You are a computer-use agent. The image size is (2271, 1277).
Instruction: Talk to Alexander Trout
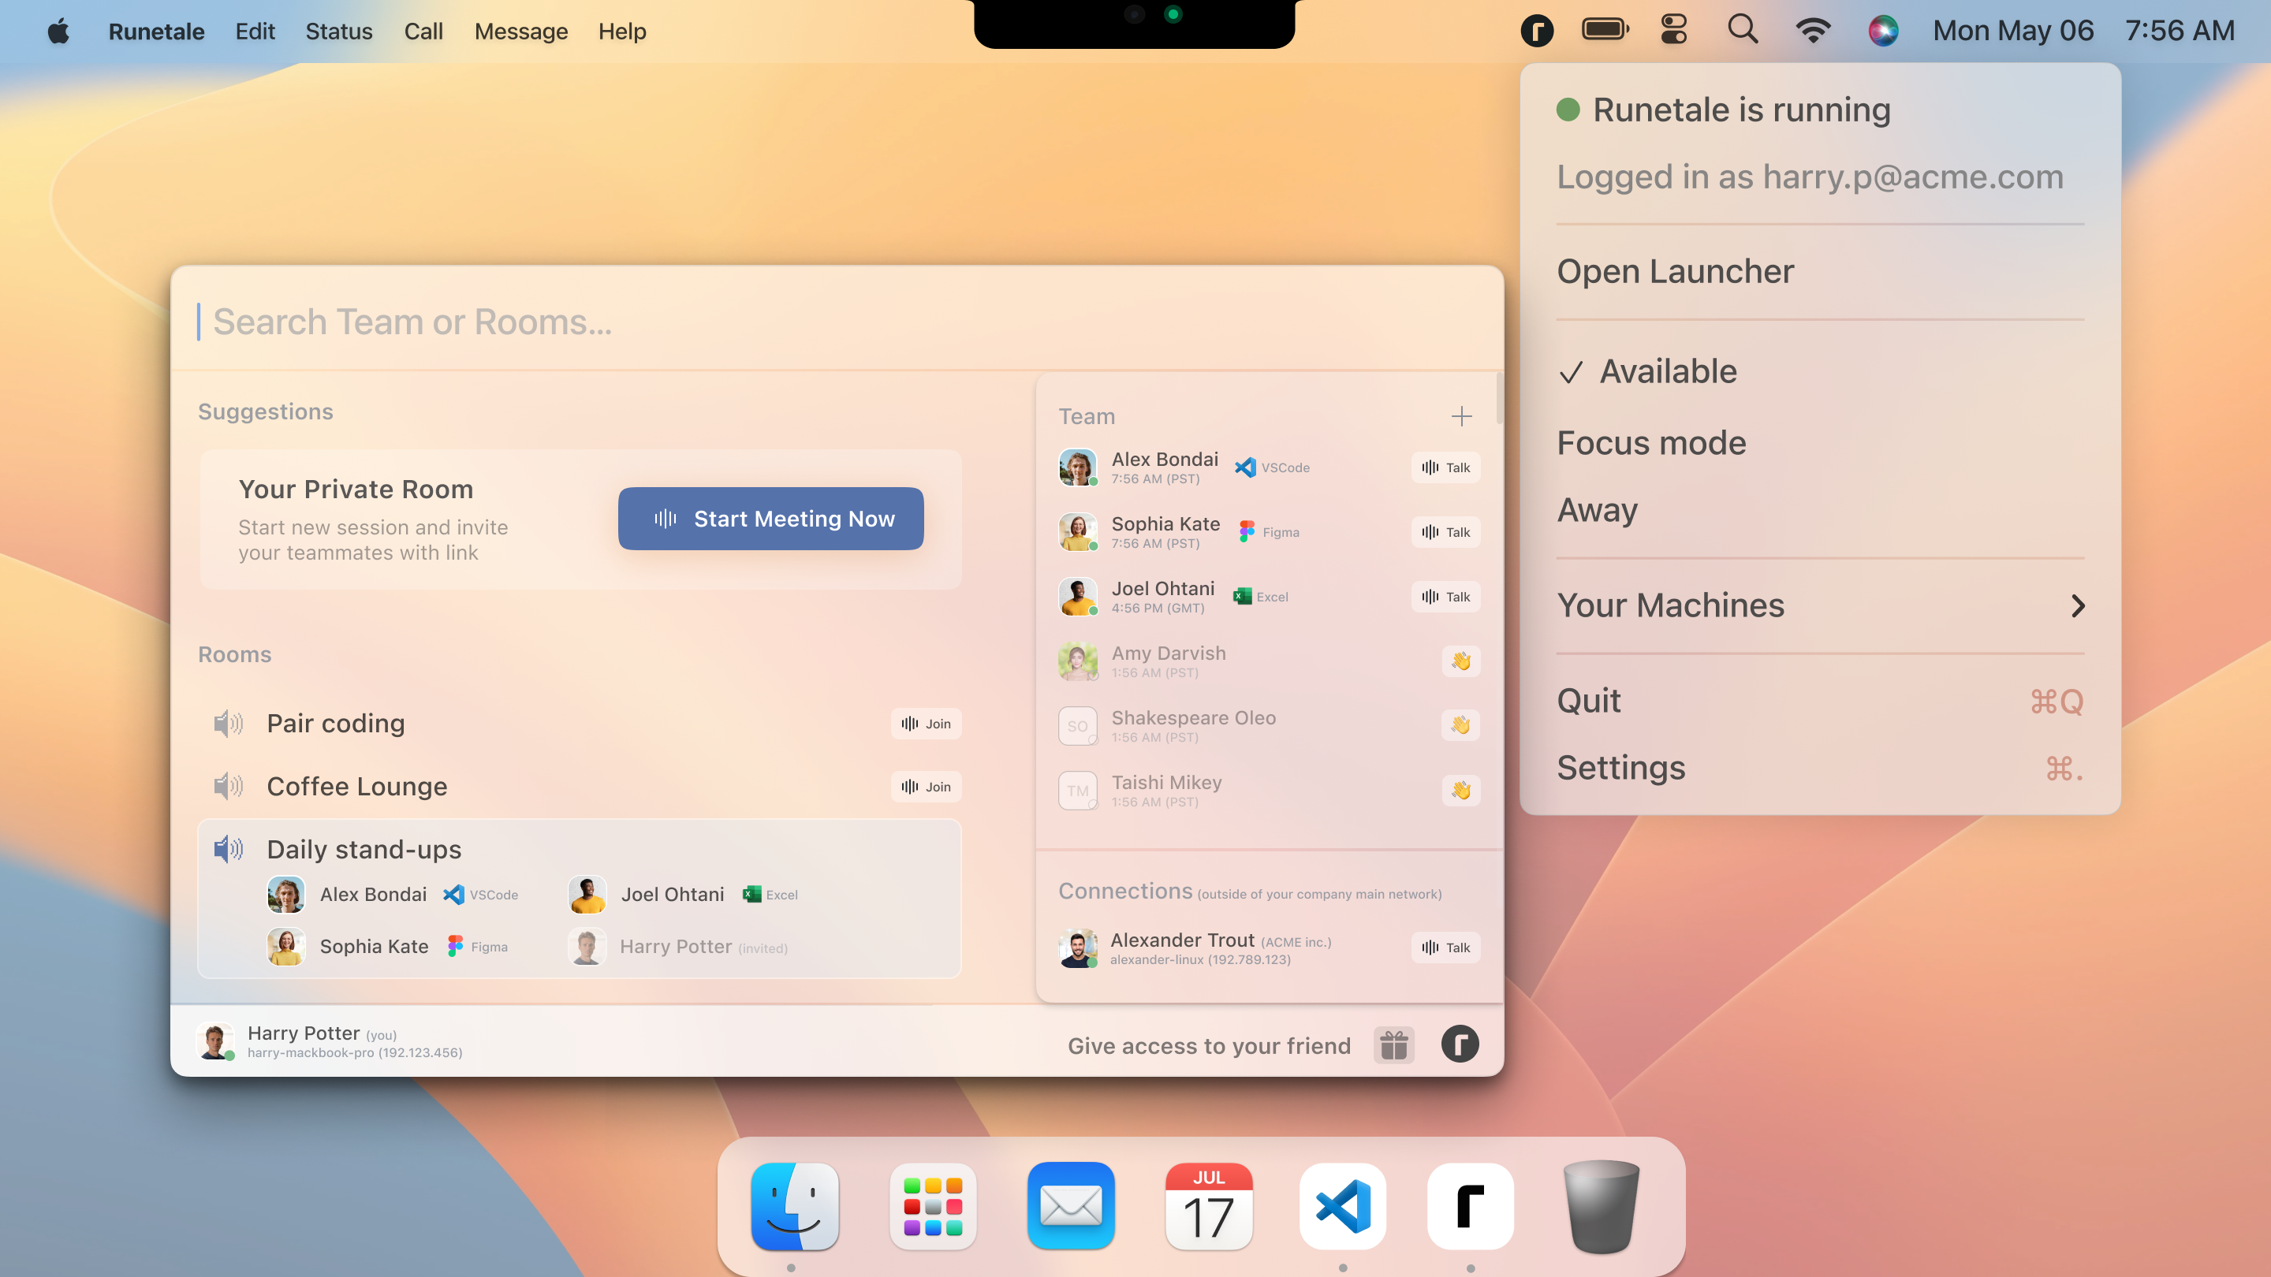(1446, 948)
